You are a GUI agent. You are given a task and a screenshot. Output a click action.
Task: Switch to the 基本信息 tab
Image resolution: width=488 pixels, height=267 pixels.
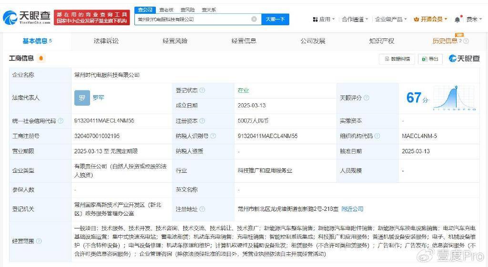37,41
